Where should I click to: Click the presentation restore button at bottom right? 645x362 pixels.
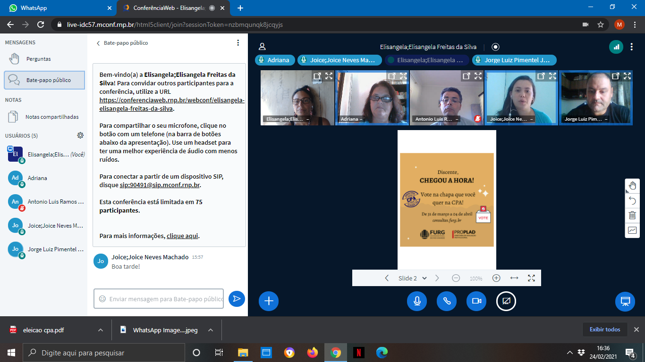(x=625, y=301)
